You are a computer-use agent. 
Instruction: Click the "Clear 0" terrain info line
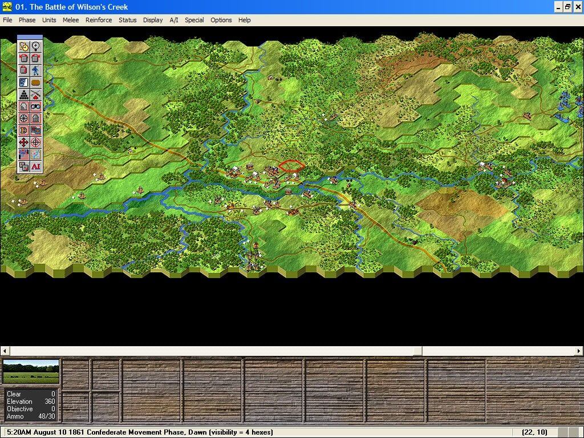coord(31,394)
